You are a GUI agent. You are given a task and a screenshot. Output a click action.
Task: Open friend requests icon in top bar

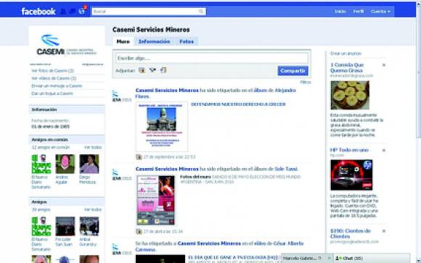(x=63, y=11)
